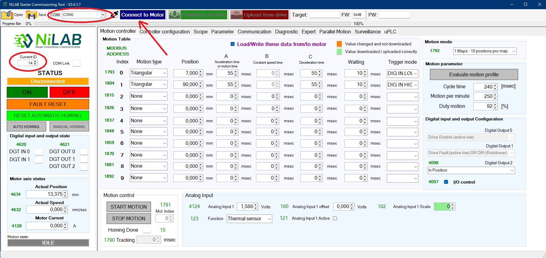Click orange 'Value changed' legend swatch
The image size is (546, 258).
click(339, 44)
